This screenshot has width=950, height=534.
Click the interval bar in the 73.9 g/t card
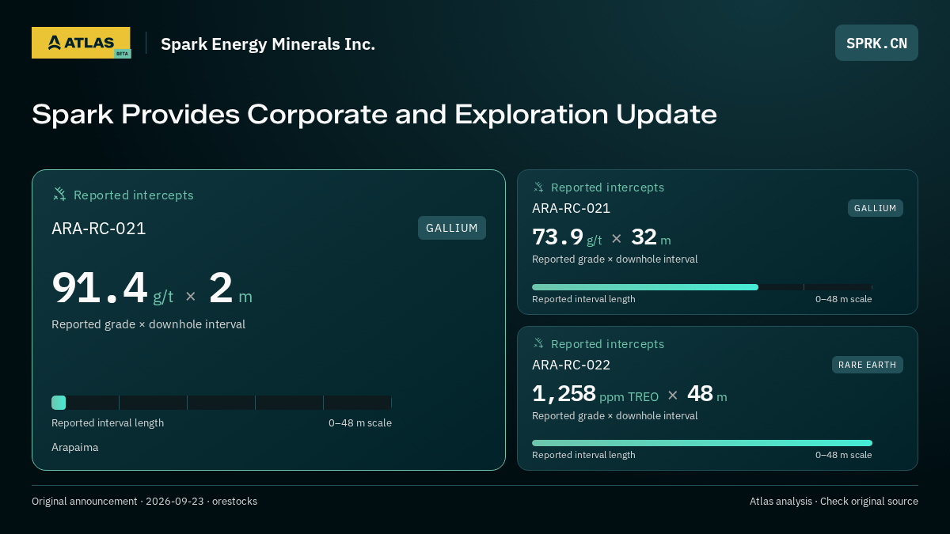tap(702, 287)
